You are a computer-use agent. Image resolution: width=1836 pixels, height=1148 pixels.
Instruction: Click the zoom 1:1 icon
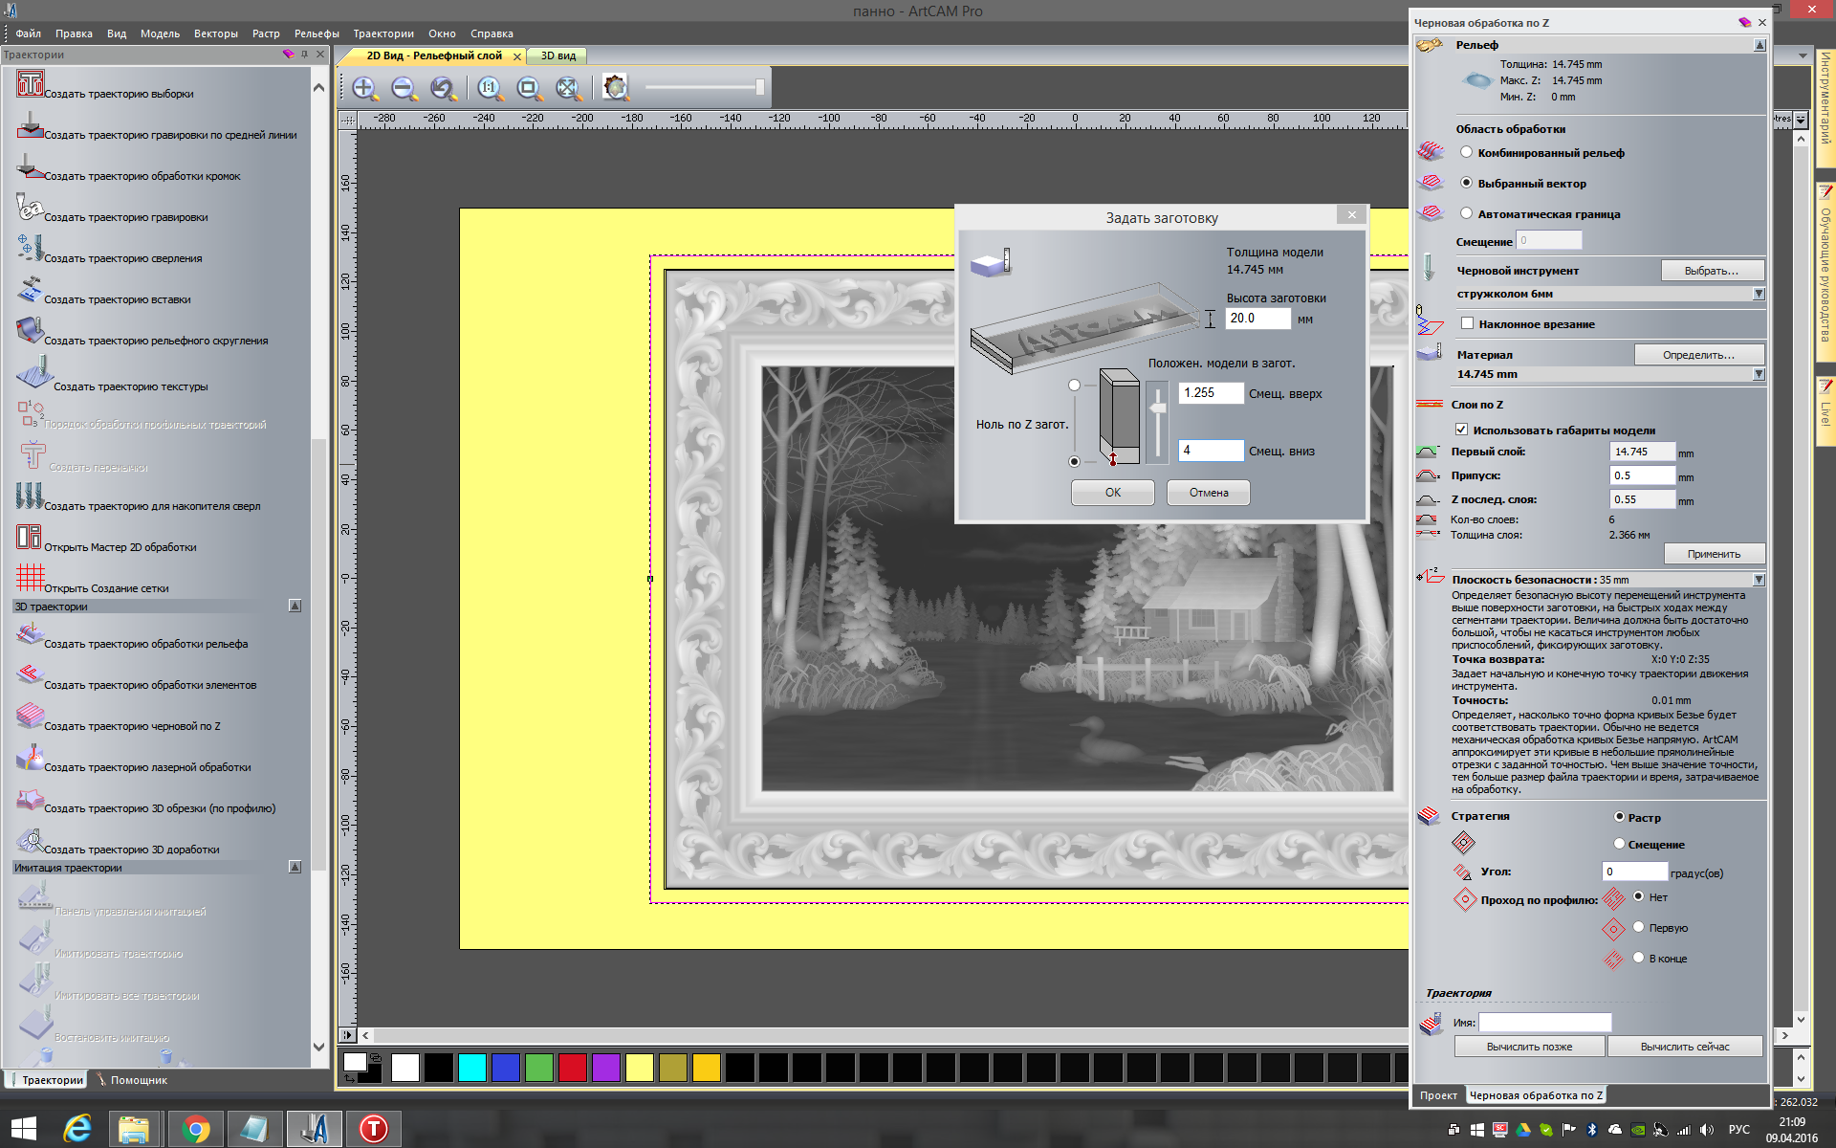point(490,89)
